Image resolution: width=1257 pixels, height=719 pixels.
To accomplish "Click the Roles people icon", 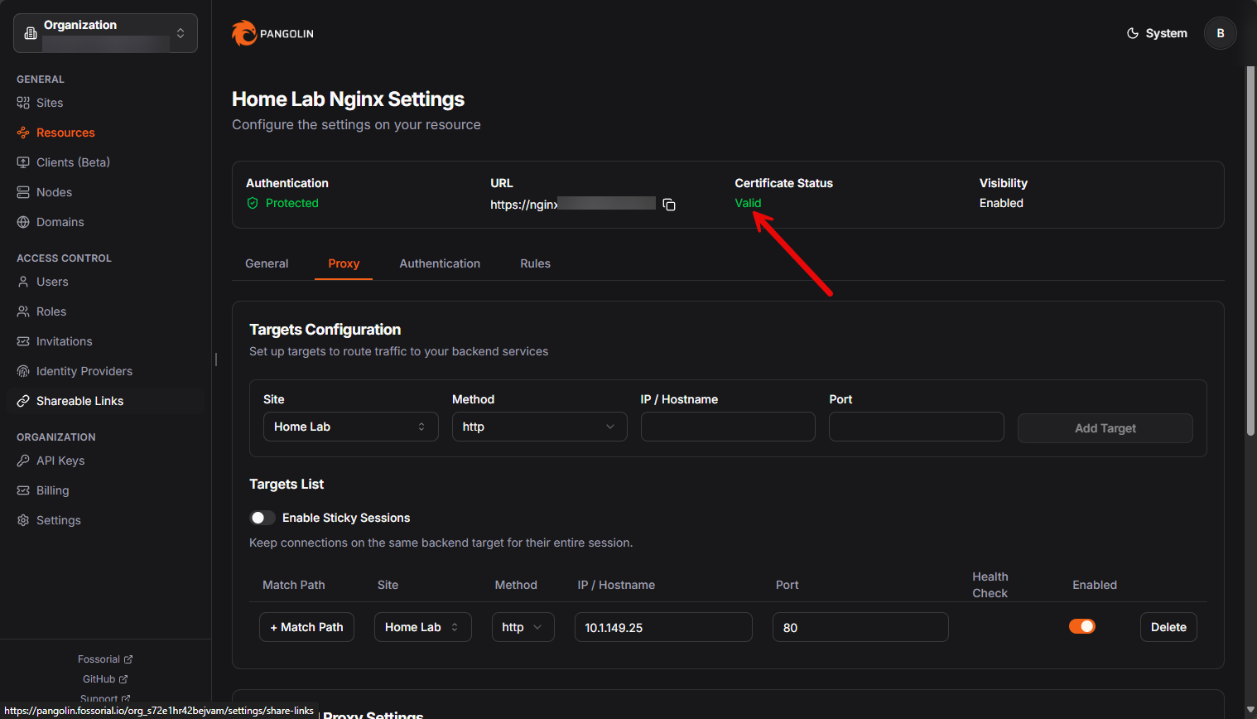I will pyautogui.click(x=23, y=311).
